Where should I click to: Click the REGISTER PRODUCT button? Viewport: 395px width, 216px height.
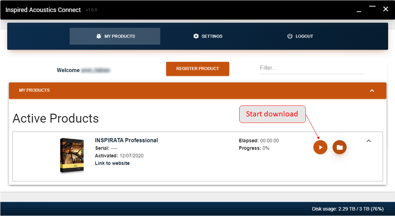coord(198,69)
